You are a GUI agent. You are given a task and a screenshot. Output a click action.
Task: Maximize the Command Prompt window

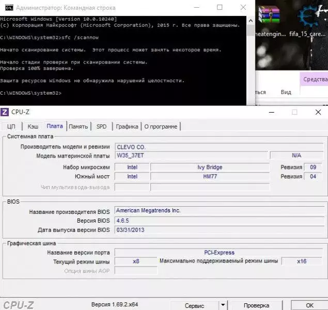pyautogui.click(x=220, y=8)
